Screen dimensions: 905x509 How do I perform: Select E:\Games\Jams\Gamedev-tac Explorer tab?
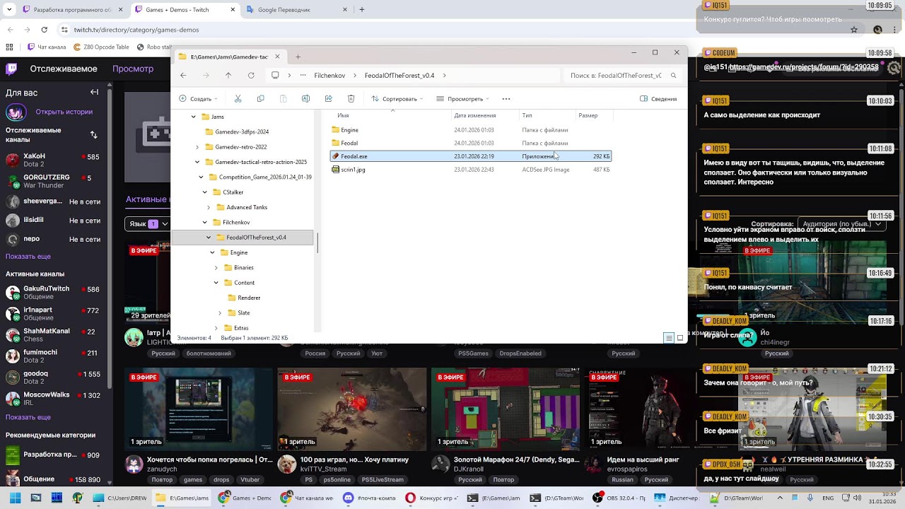(228, 57)
